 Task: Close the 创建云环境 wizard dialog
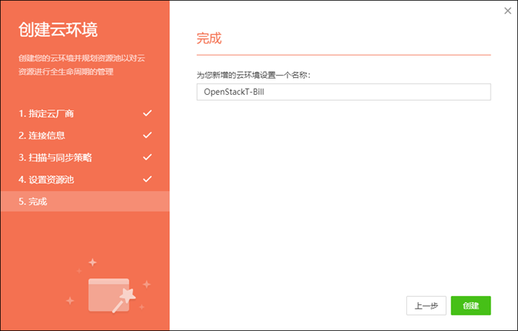(x=507, y=11)
